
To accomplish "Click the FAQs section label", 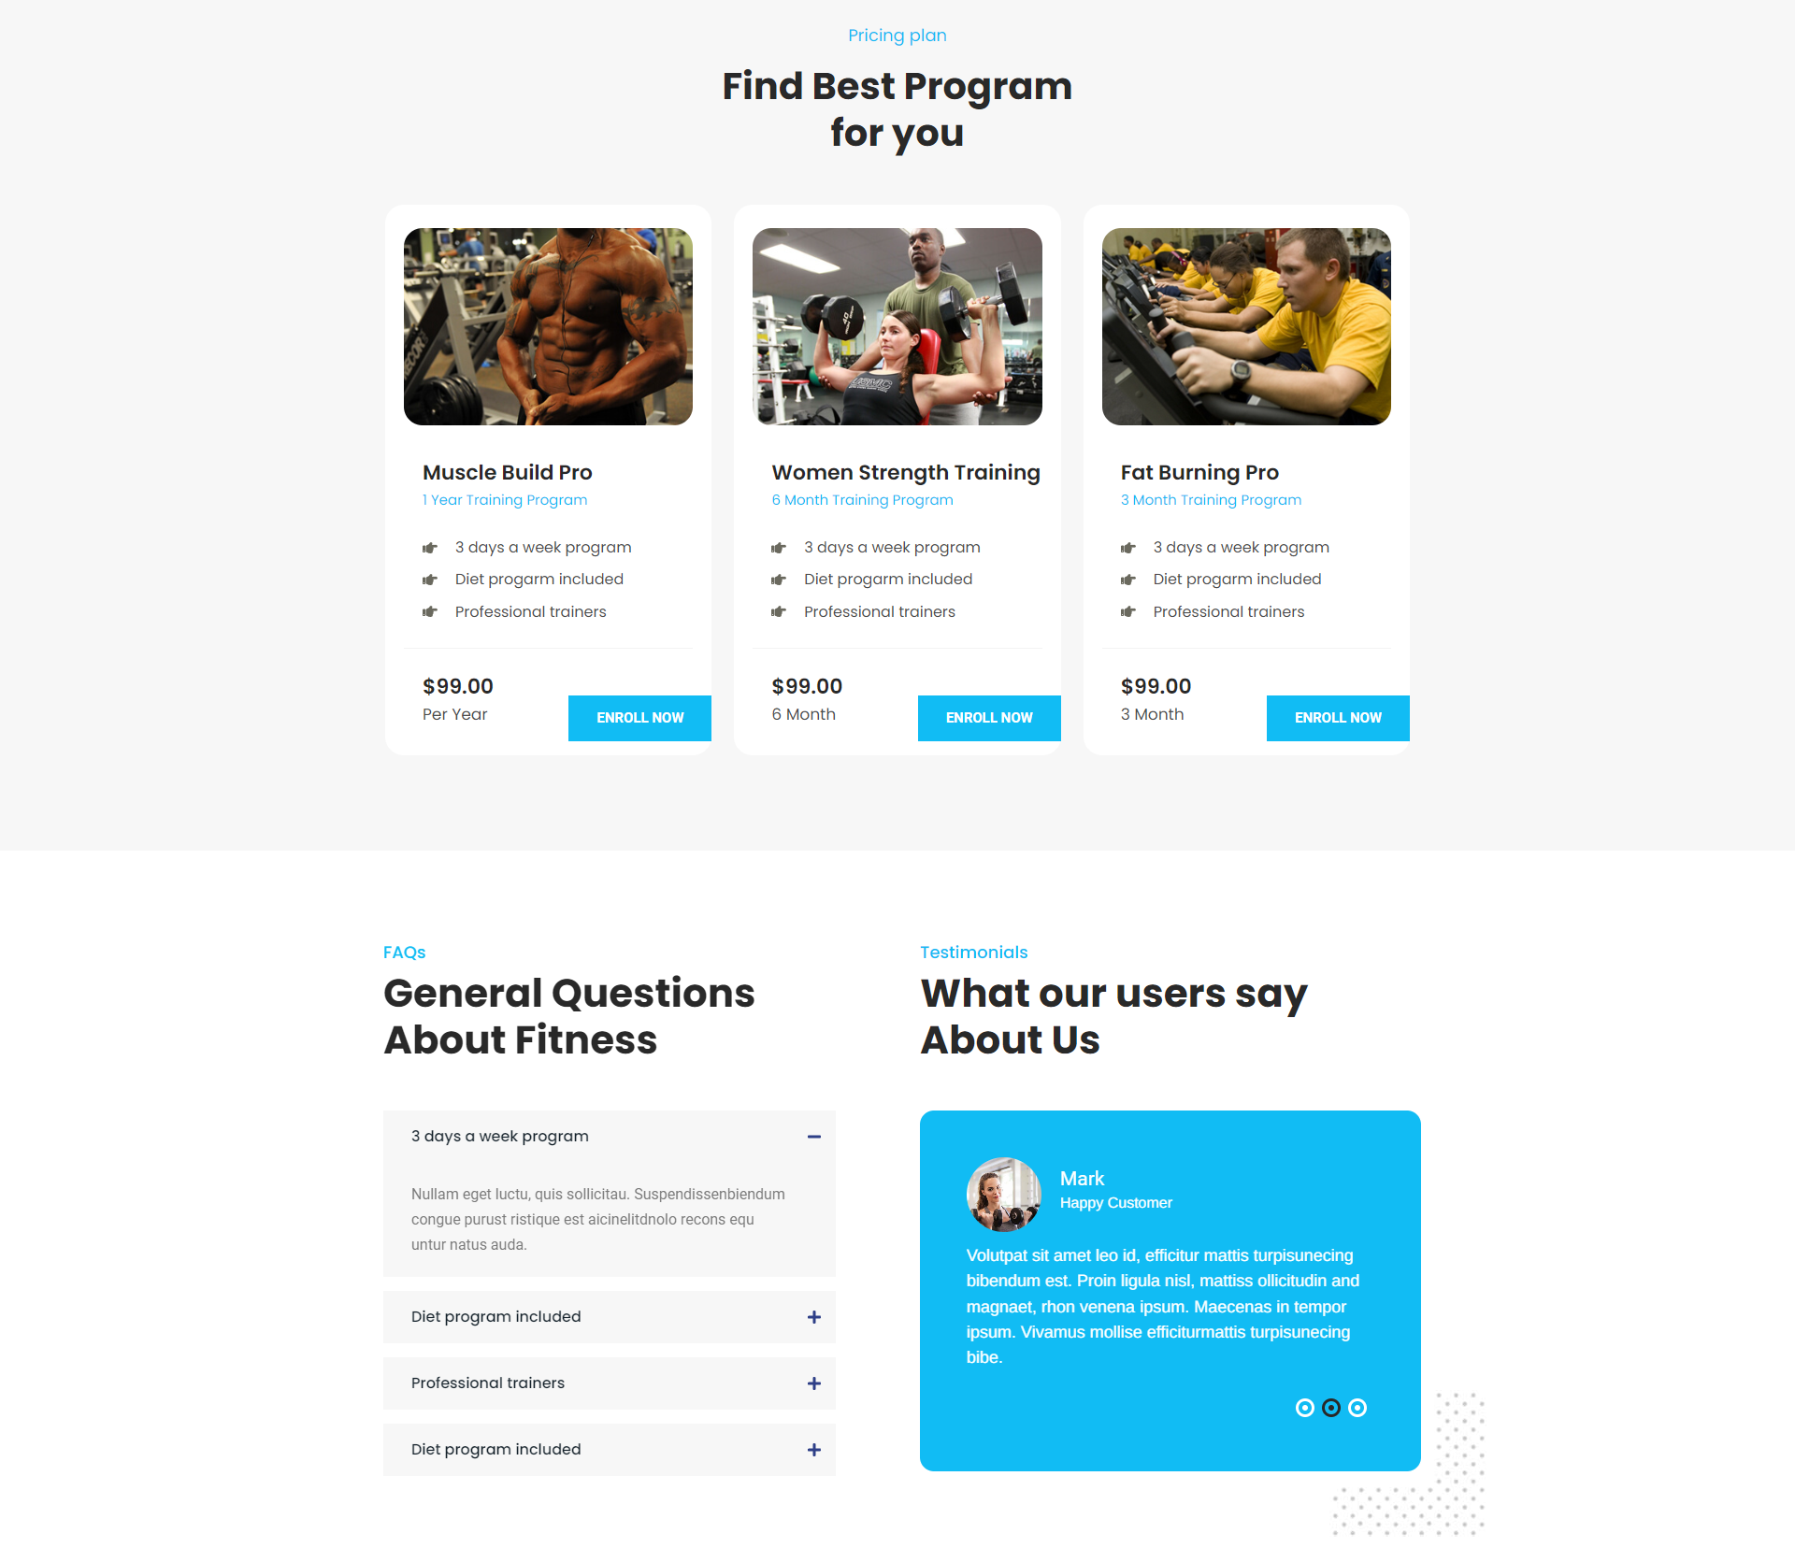I will pyautogui.click(x=403, y=953).
